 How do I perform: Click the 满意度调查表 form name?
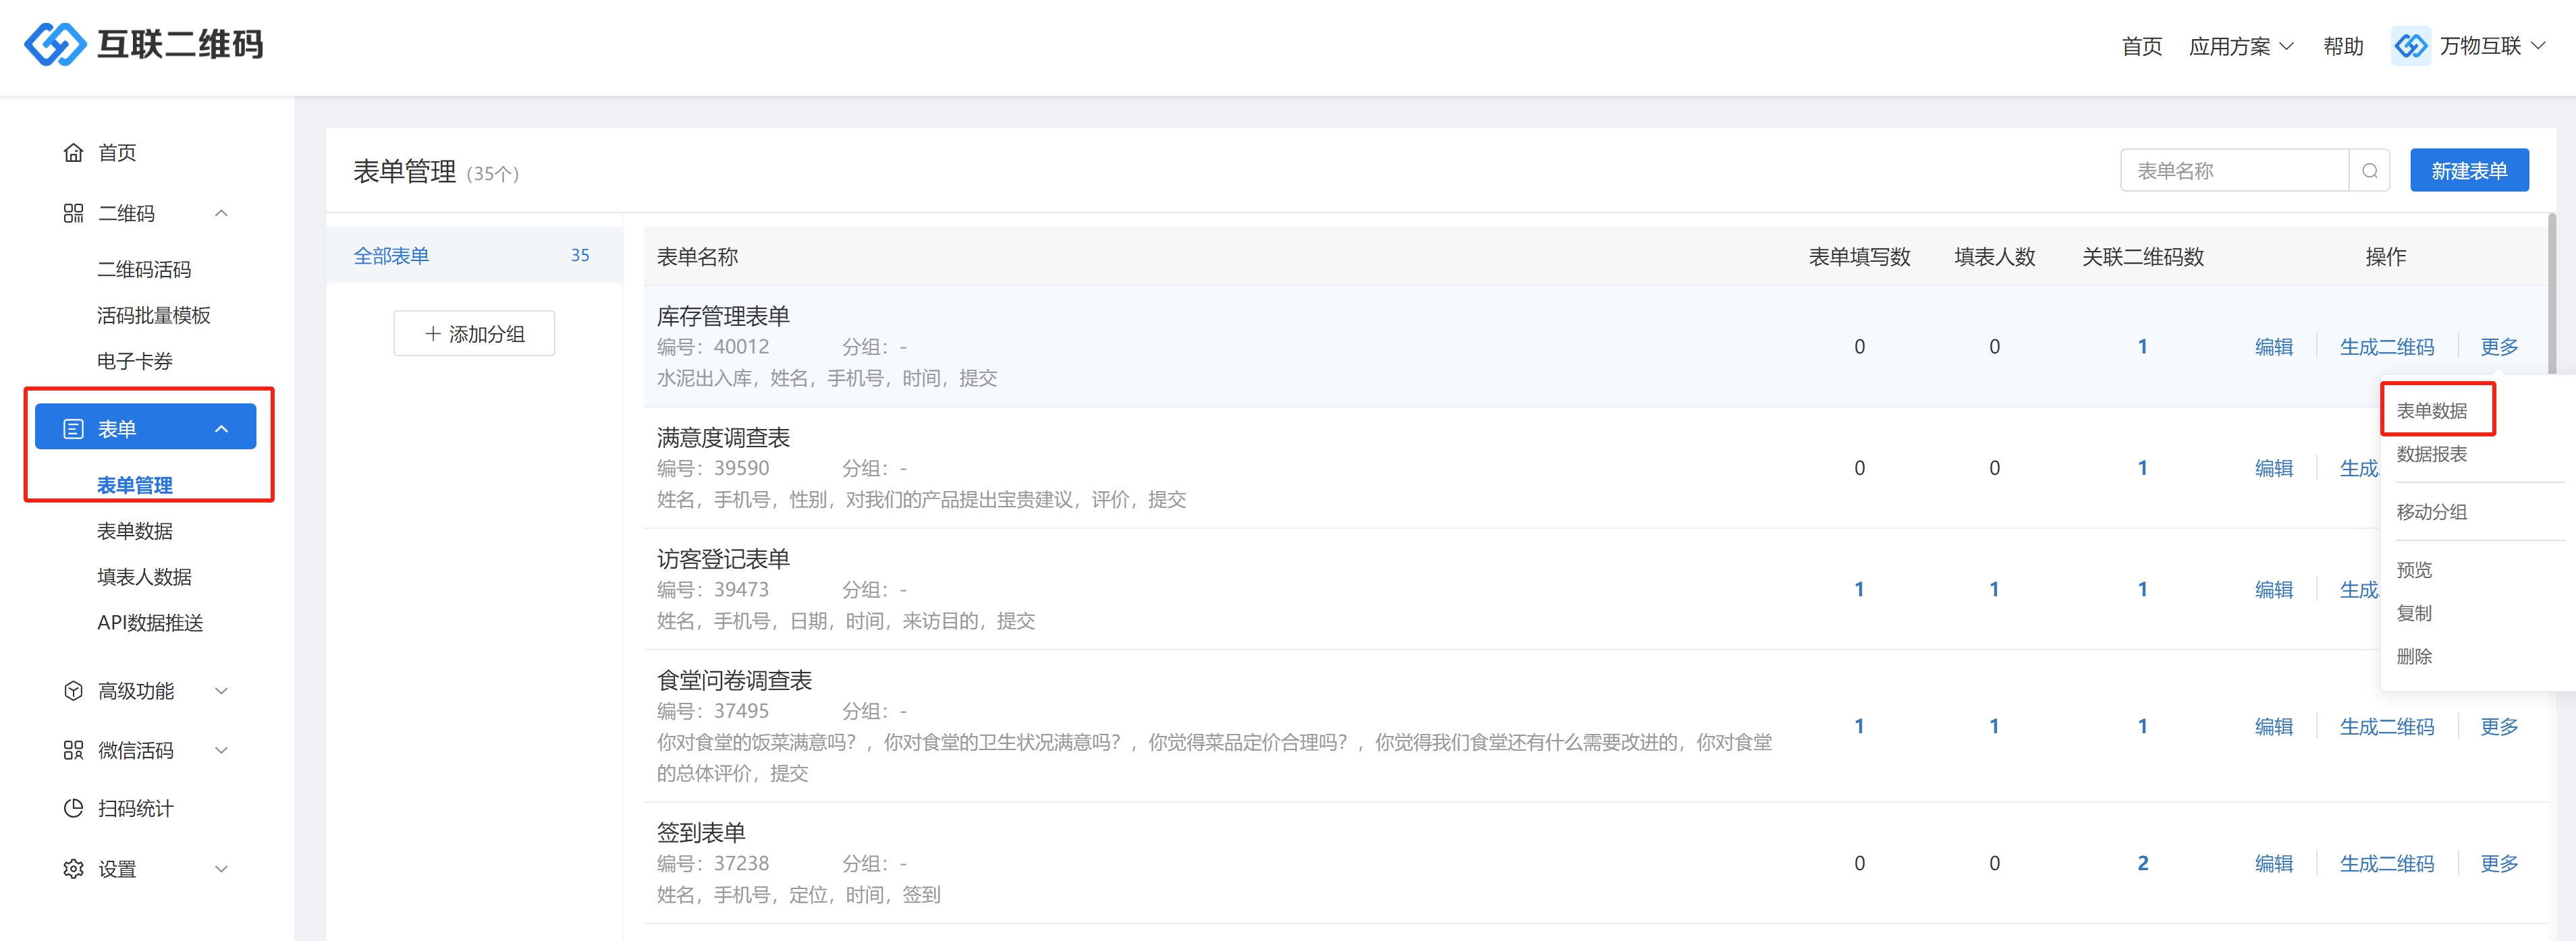pos(723,438)
